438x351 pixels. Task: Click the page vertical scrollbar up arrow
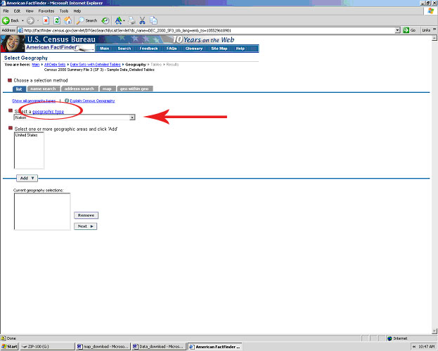click(x=434, y=38)
